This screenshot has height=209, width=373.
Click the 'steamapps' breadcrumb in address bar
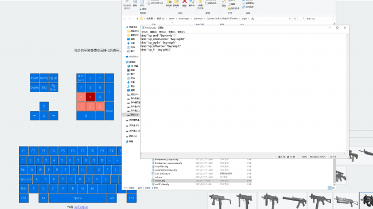click(184, 18)
